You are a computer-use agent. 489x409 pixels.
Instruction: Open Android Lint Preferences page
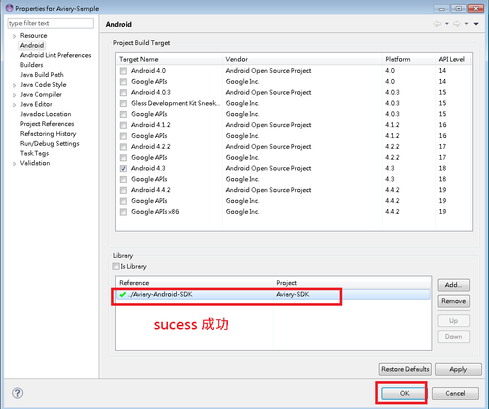(x=55, y=55)
